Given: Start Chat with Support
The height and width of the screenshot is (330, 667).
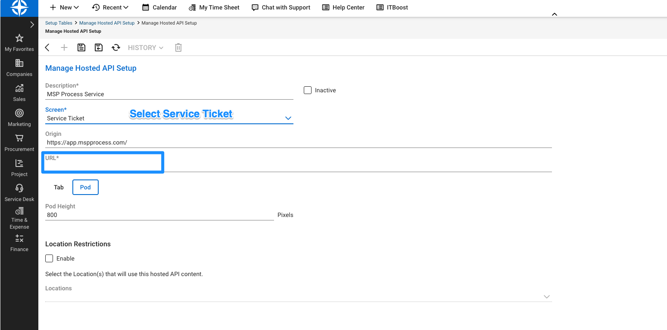Looking at the screenshot, I should coord(281,7).
